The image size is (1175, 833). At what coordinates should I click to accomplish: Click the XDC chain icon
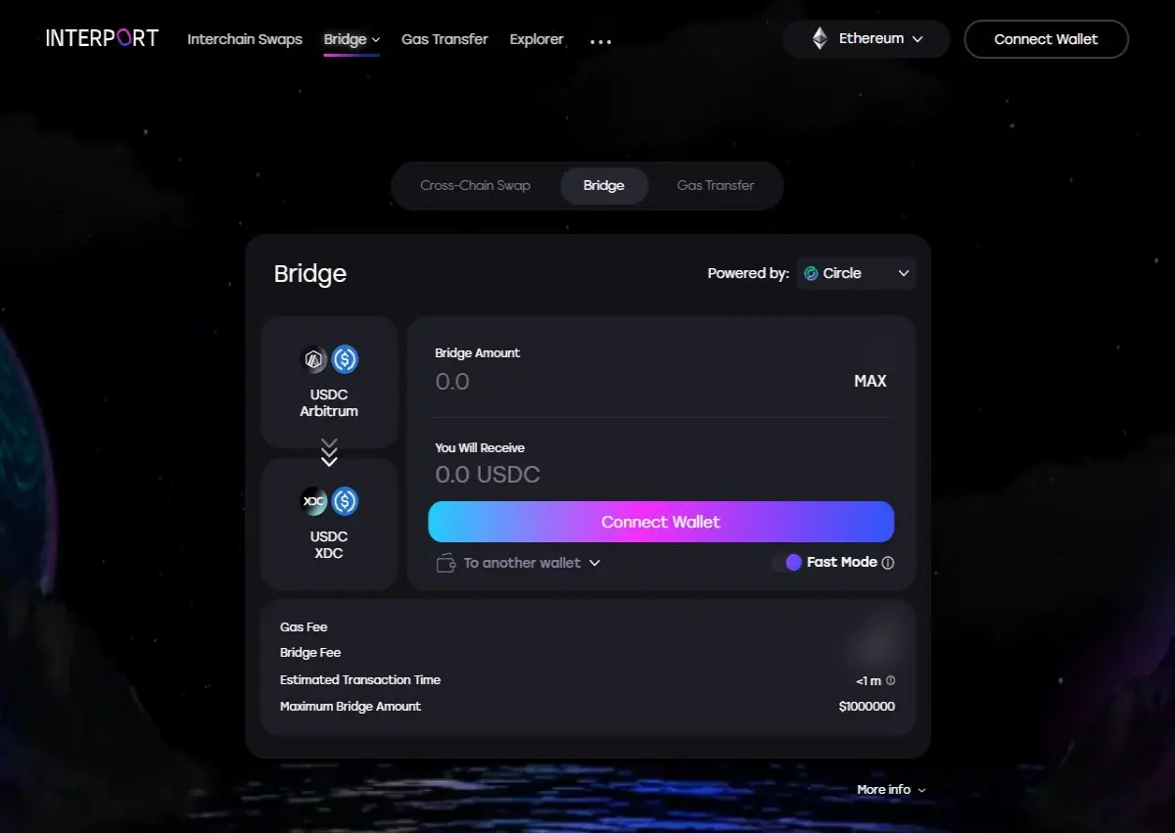coord(313,501)
